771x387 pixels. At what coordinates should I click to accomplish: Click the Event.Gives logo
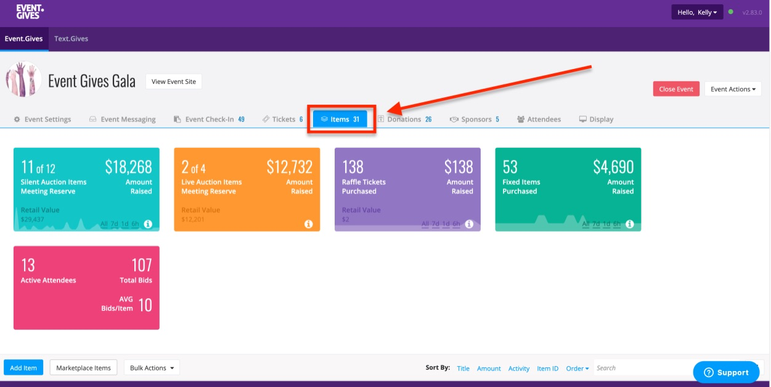[x=30, y=12]
